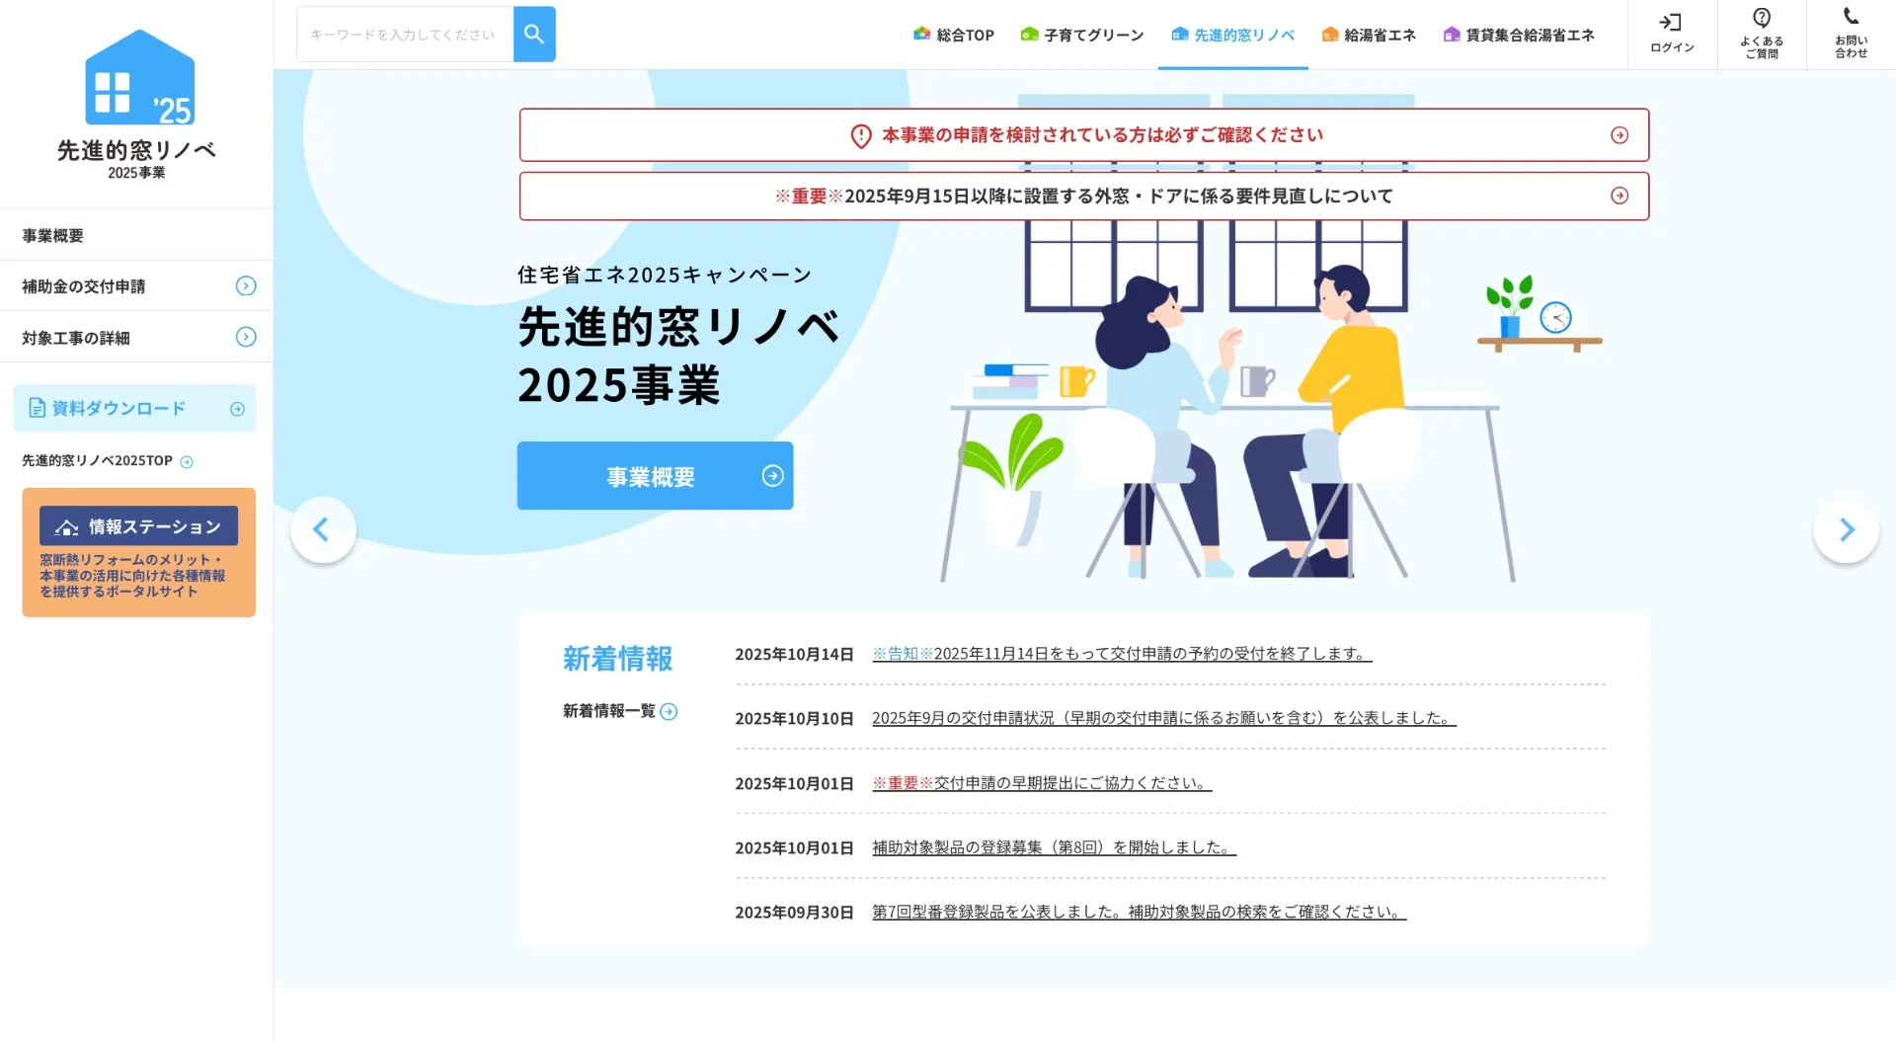Open 事業概要 in the left sidebar
Image resolution: width=1896 pixels, height=1041 pixels.
click(x=53, y=236)
